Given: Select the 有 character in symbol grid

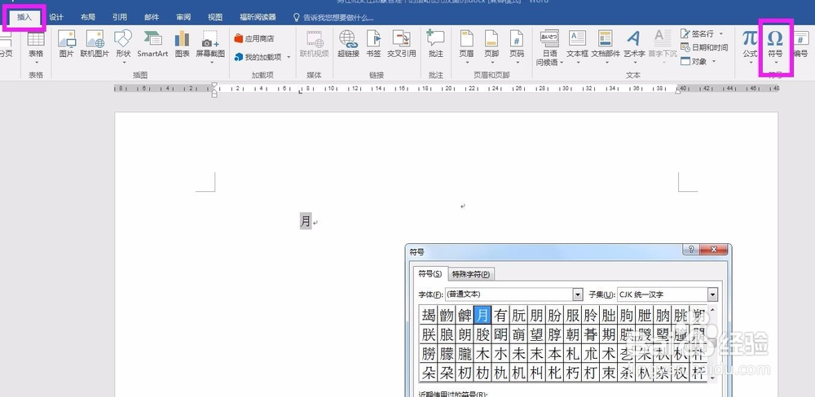Looking at the screenshot, I should click(500, 315).
